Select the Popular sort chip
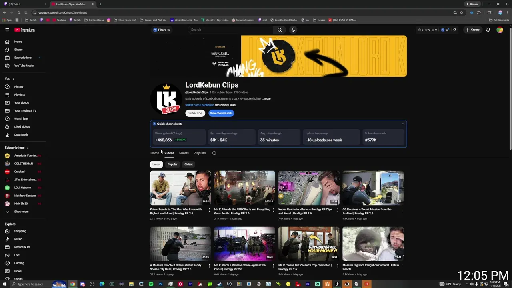512x288 pixels. click(172, 164)
